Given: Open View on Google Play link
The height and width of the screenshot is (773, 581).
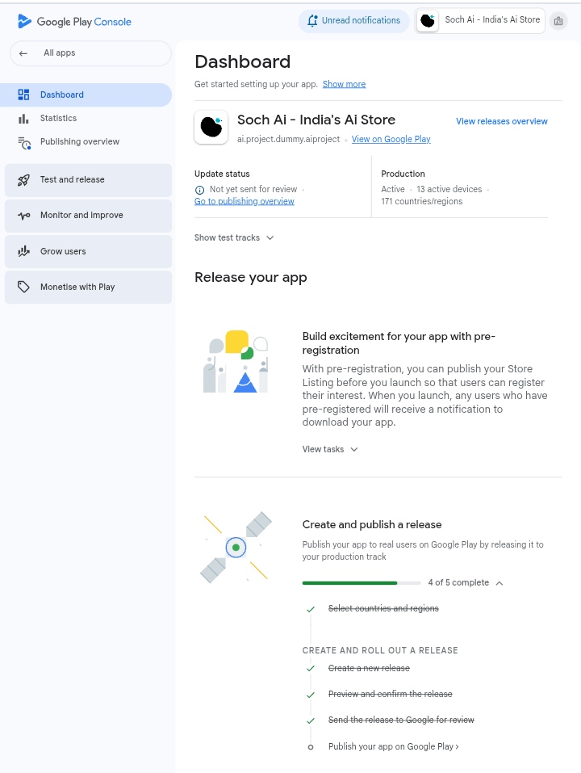Looking at the screenshot, I should pyautogui.click(x=391, y=140).
